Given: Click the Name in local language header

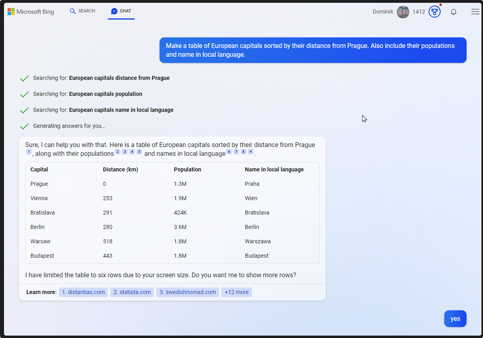Looking at the screenshot, I should (274, 169).
